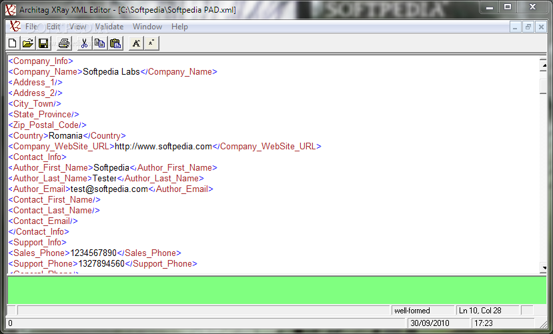Maximize the main application window
The height and width of the screenshot is (334, 553).
pos(508,7)
